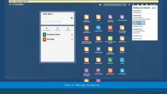Image resolution: width=167 pixels, height=94 pixels.
Task: Click the HCM_IMPL1 name on card
Action: tap(48, 14)
